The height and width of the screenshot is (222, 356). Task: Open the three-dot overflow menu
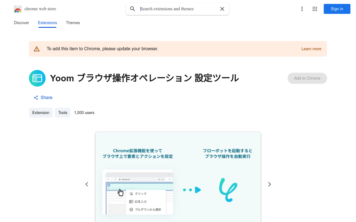click(x=302, y=9)
